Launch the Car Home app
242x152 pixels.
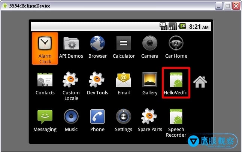[x=176, y=48]
